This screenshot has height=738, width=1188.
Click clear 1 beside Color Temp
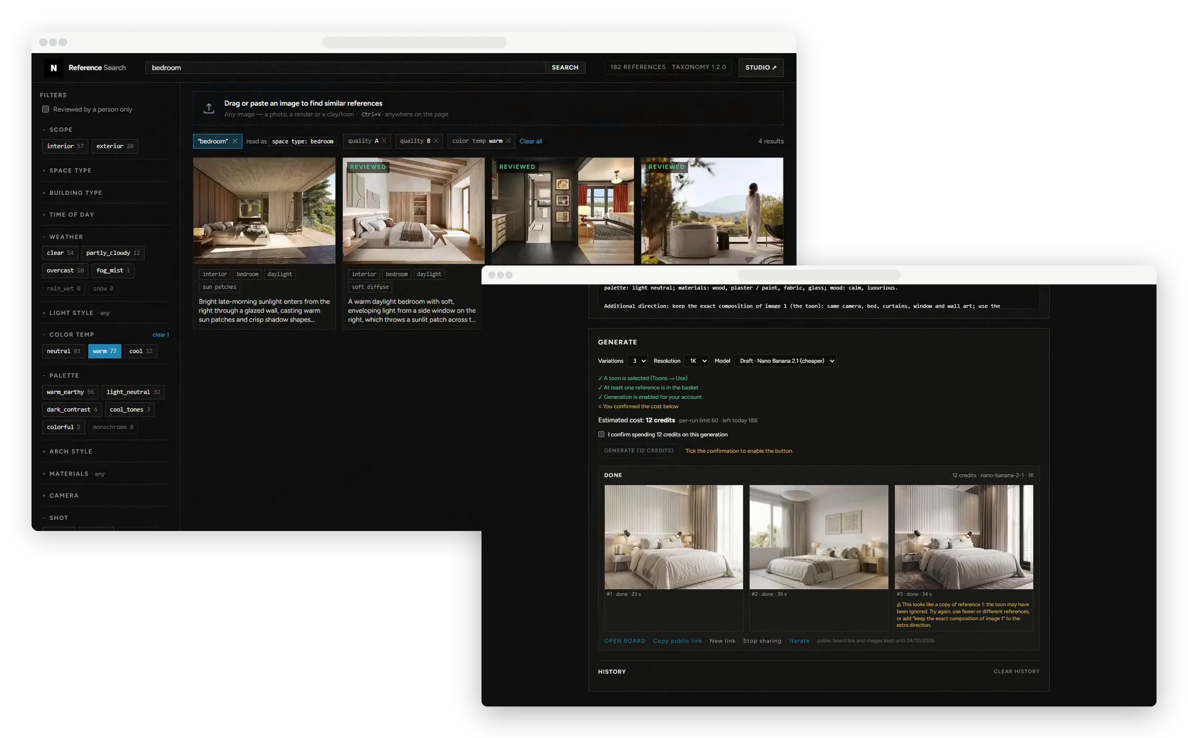161,334
